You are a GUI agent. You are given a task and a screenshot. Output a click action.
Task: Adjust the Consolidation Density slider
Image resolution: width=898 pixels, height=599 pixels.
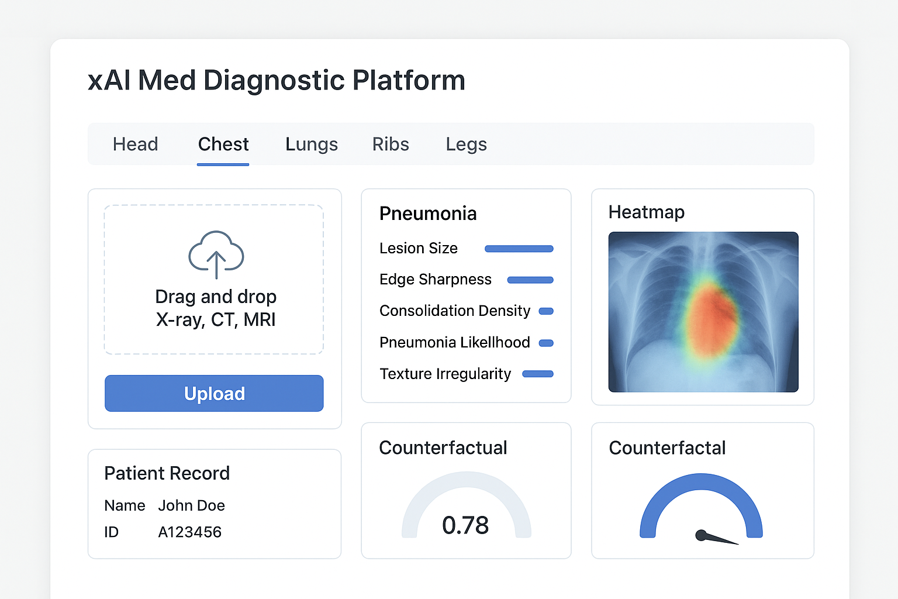click(545, 311)
